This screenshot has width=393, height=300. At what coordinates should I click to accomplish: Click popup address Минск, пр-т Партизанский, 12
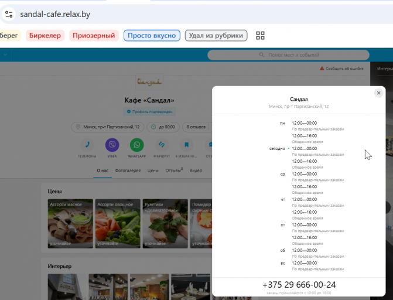click(x=299, y=107)
